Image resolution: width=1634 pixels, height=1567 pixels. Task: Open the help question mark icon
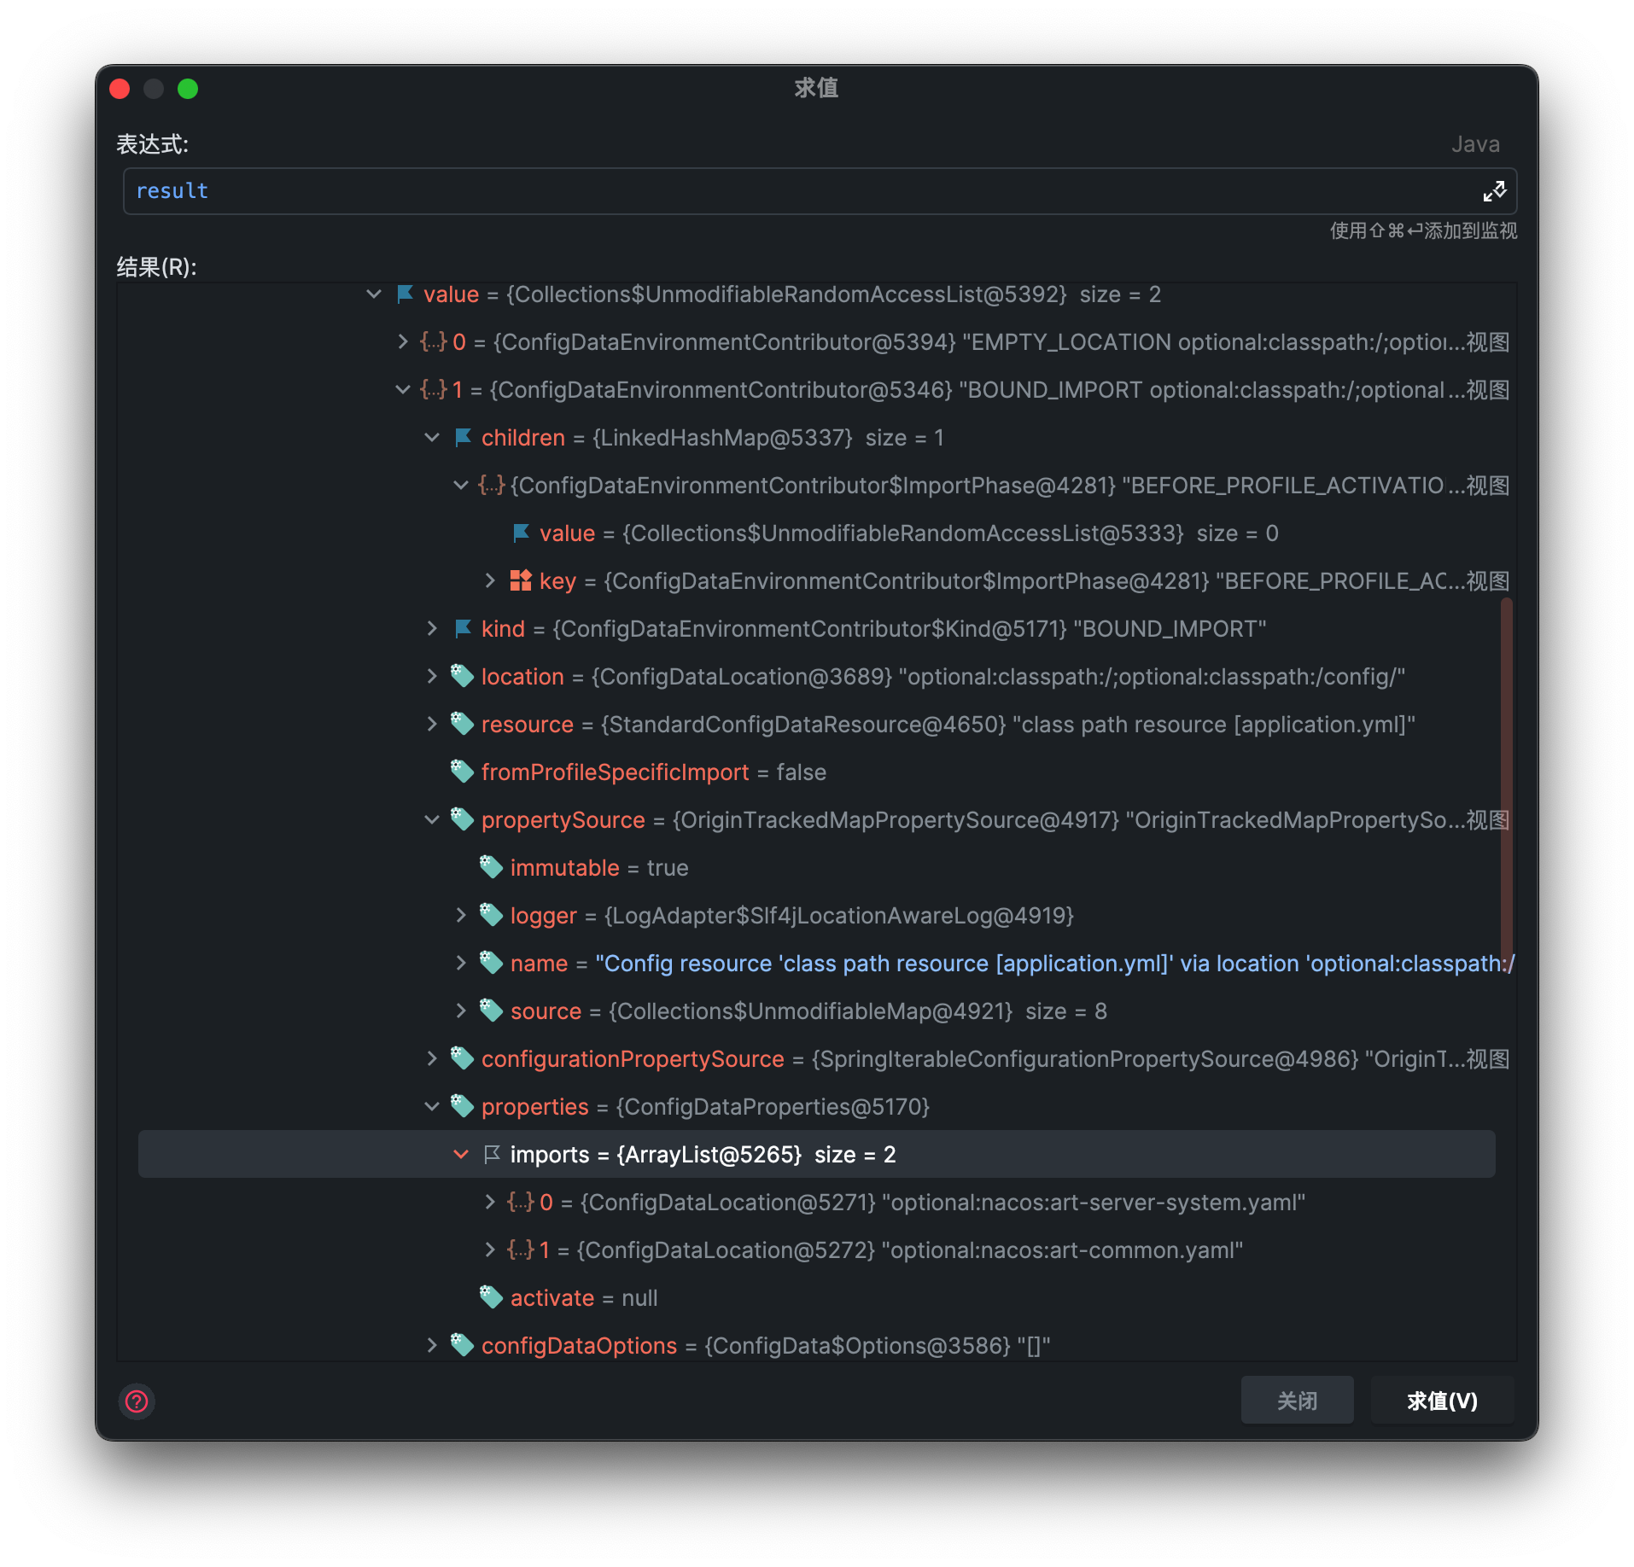(x=137, y=1401)
